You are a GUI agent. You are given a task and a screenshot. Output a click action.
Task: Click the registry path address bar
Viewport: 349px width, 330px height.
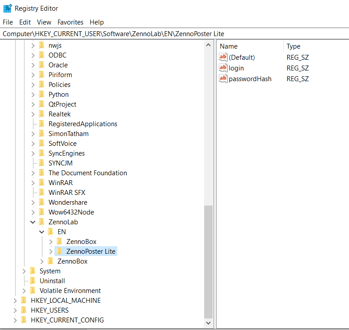[175, 33]
